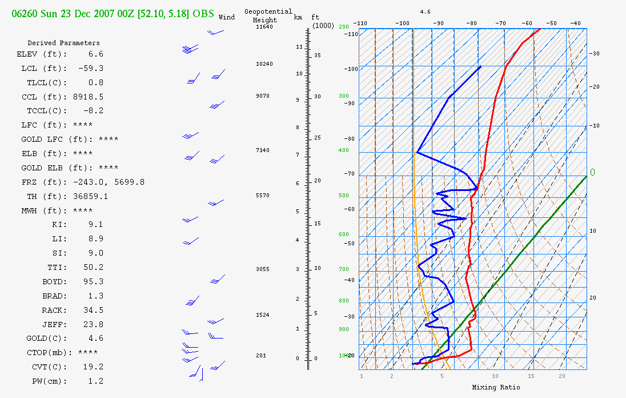The height and width of the screenshot is (398, 626).
Task: Click the mixing ratio axis value 10
Action: (495, 376)
